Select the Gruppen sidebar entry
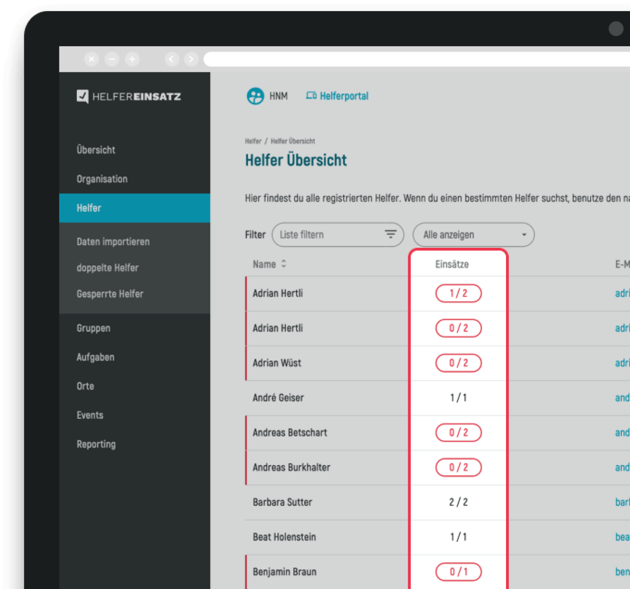The image size is (630, 589). [93, 328]
